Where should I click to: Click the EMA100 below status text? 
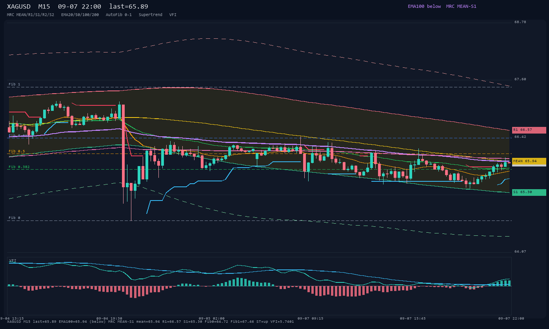(x=424, y=6)
